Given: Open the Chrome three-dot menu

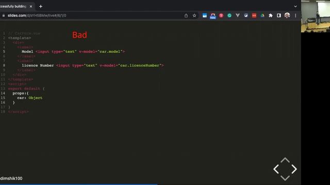Looking at the screenshot, I should click(x=295, y=15).
